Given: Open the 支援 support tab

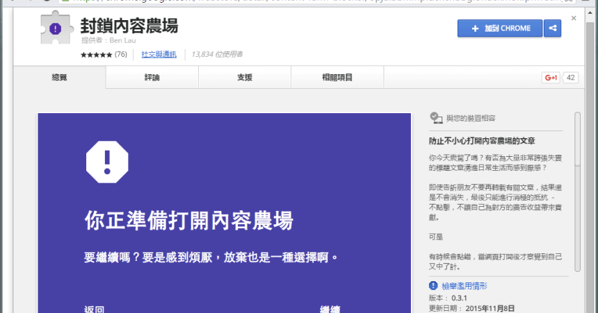Looking at the screenshot, I should pos(245,78).
